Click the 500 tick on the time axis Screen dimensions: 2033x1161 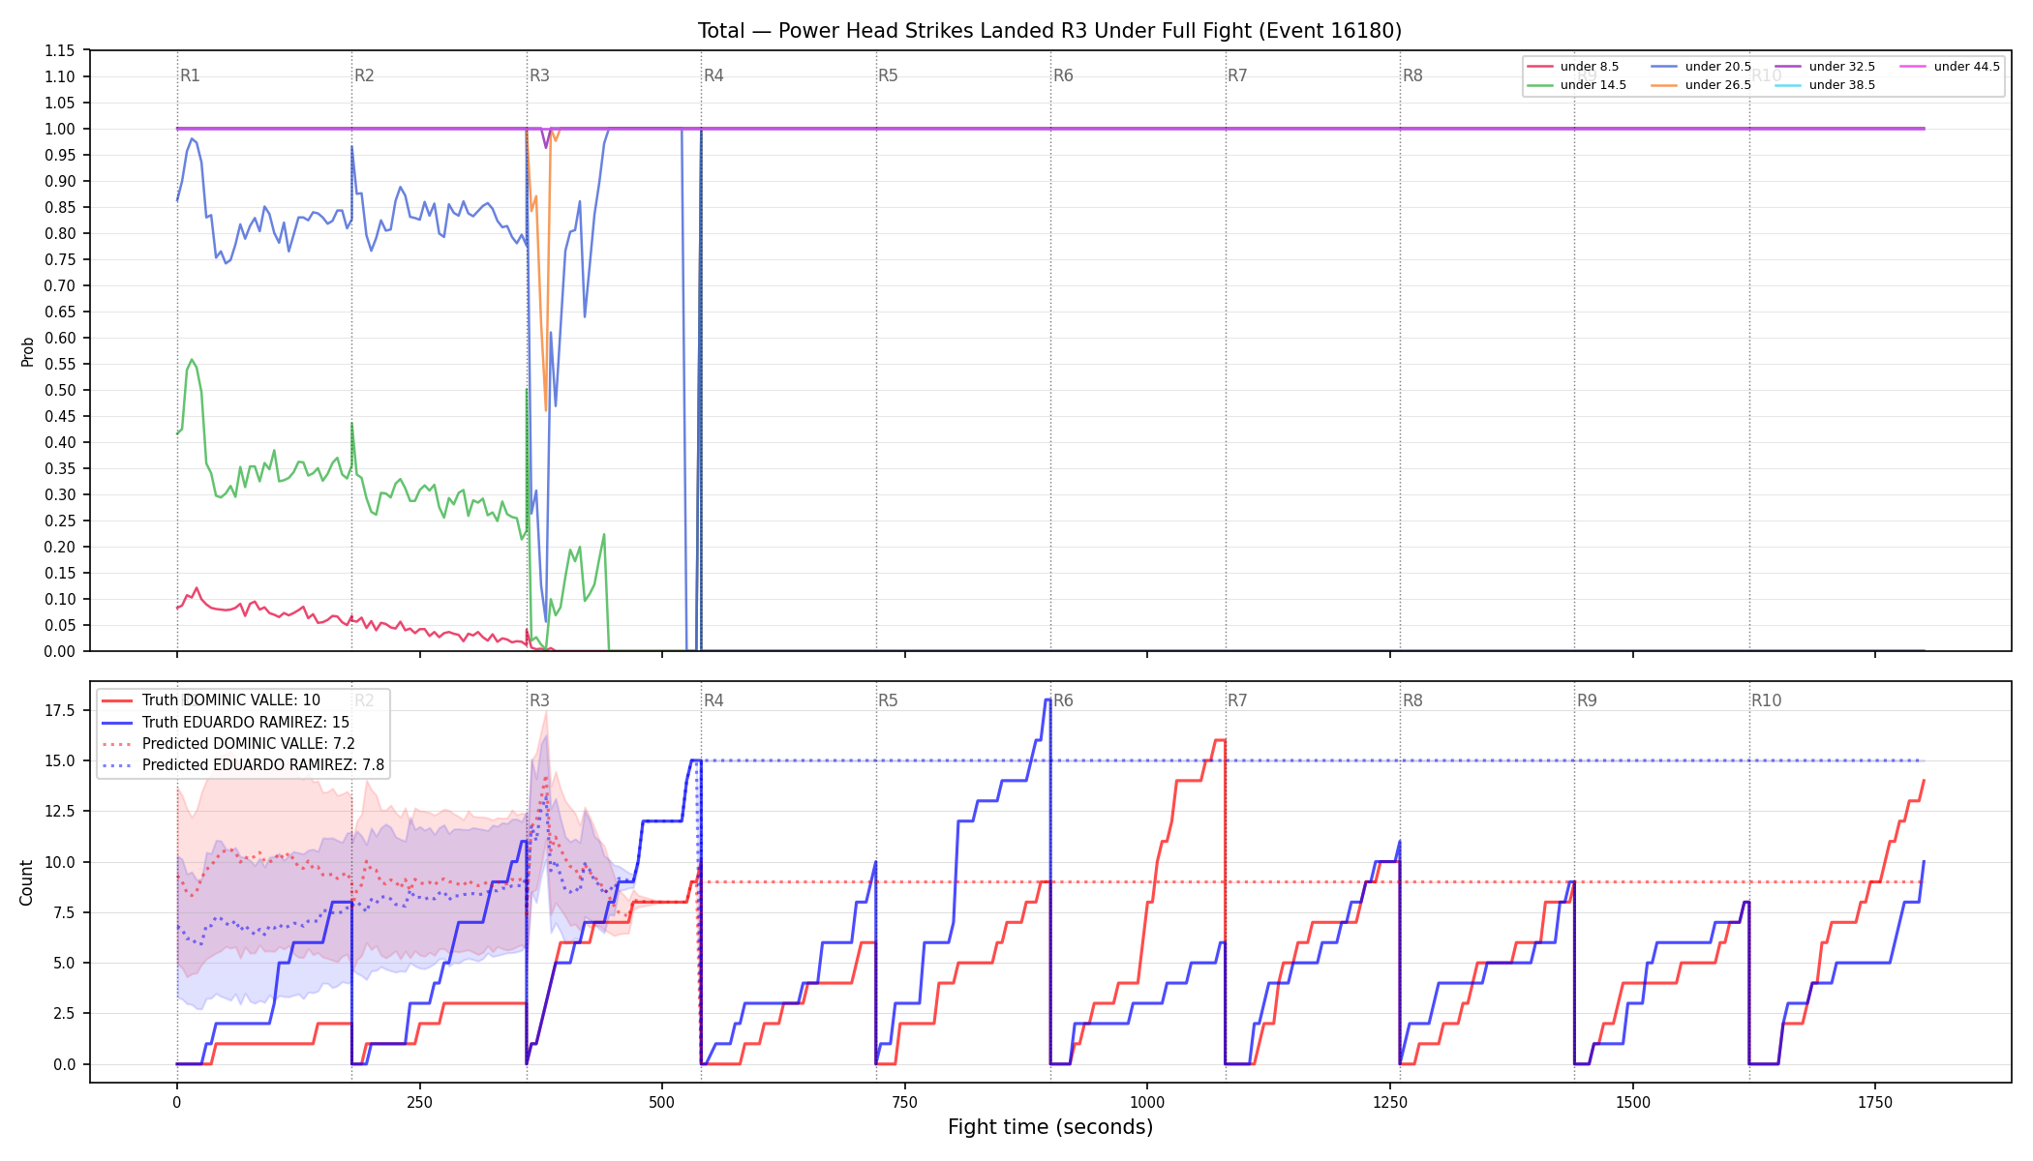click(x=662, y=1102)
